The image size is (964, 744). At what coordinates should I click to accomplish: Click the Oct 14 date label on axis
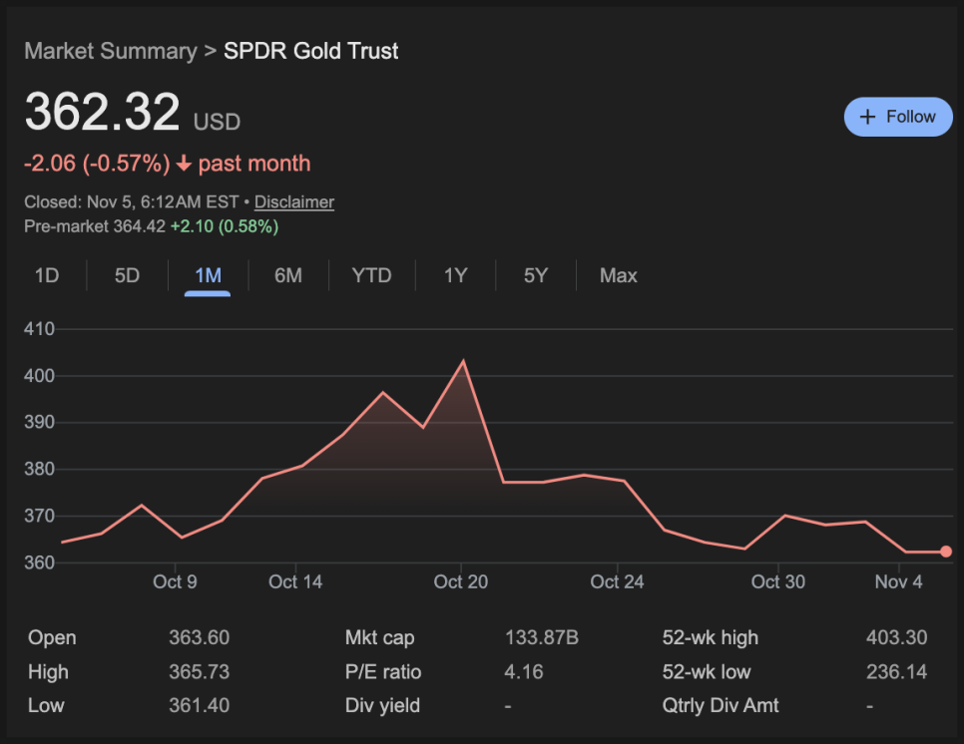[x=295, y=581]
